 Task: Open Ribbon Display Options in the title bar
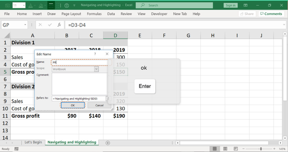(246, 5)
